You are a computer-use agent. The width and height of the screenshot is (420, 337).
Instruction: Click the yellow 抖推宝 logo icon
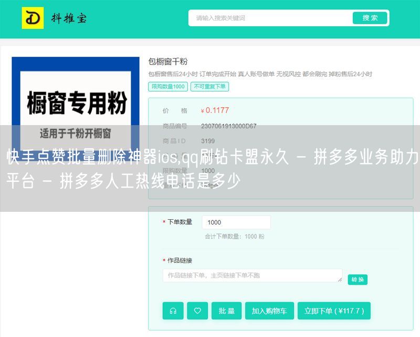click(x=33, y=18)
